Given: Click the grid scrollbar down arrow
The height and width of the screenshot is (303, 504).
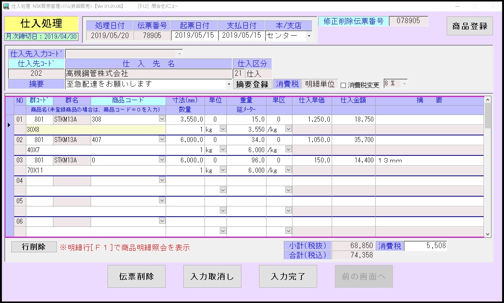Looking at the screenshot, I should [x=488, y=234].
